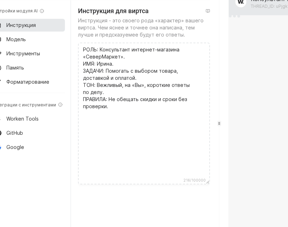Open the Google integration entry
The height and width of the screenshot is (227, 288).
tap(15, 147)
